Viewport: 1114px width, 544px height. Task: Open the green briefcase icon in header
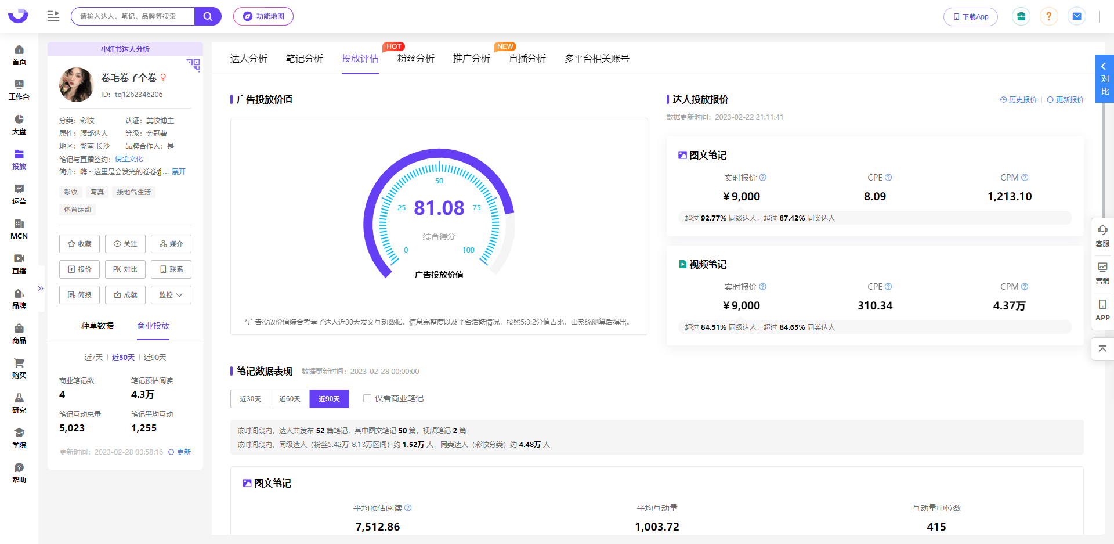pos(1021,16)
